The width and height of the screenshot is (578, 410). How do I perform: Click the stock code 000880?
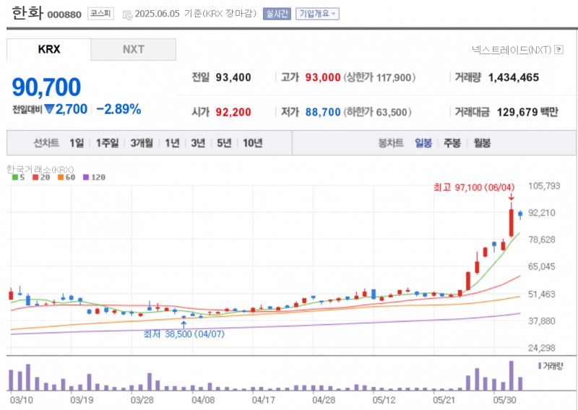64,14
